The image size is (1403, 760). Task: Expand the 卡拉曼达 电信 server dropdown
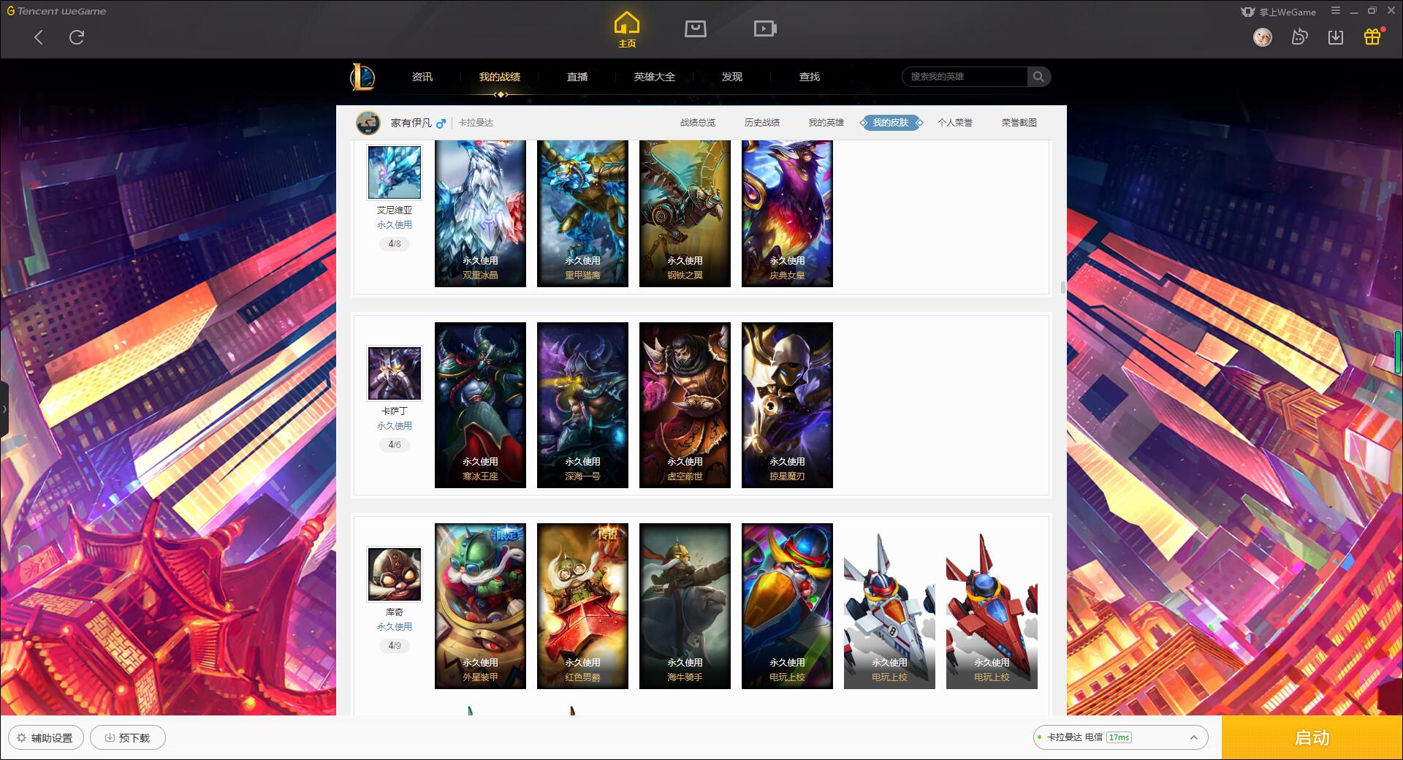1120,737
